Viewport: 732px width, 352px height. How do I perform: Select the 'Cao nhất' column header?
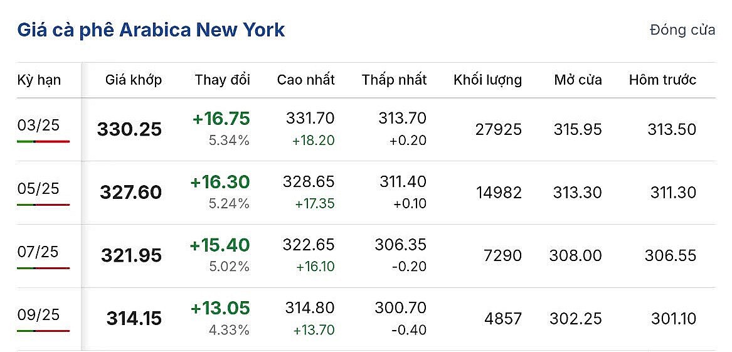(305, 80)
